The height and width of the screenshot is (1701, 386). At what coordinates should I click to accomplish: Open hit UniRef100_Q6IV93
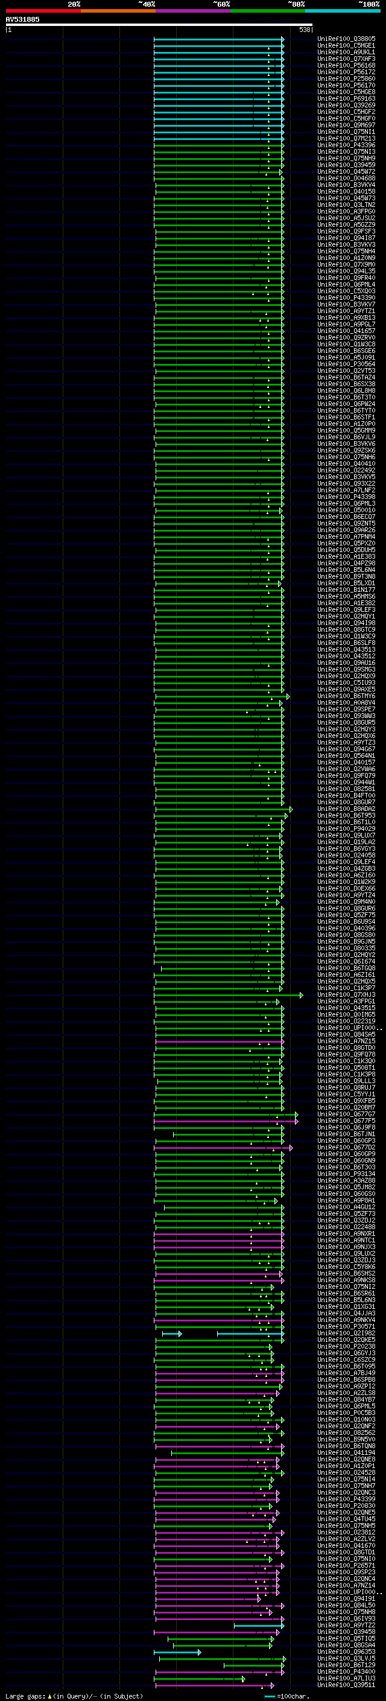point(346,1618)
